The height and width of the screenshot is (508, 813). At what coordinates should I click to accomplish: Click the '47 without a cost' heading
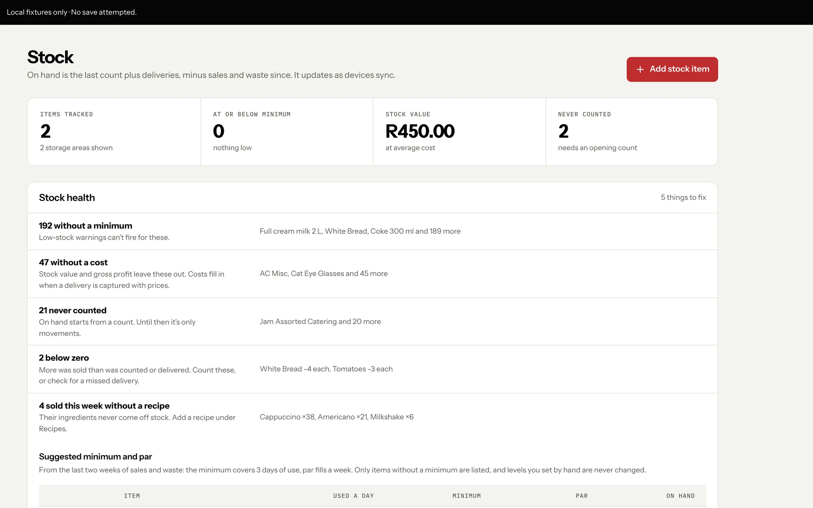(x=73, y=262)
